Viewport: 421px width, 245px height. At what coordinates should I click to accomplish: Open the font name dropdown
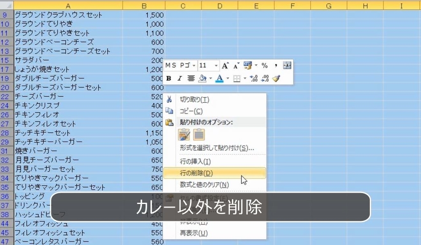point(194,66)
